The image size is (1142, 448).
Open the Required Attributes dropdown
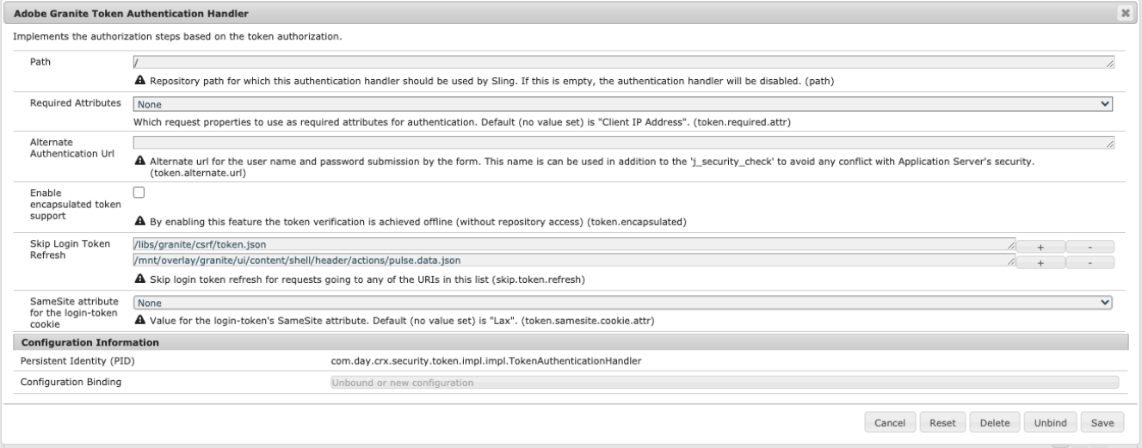pyautogui.click(x=623, y=104)
